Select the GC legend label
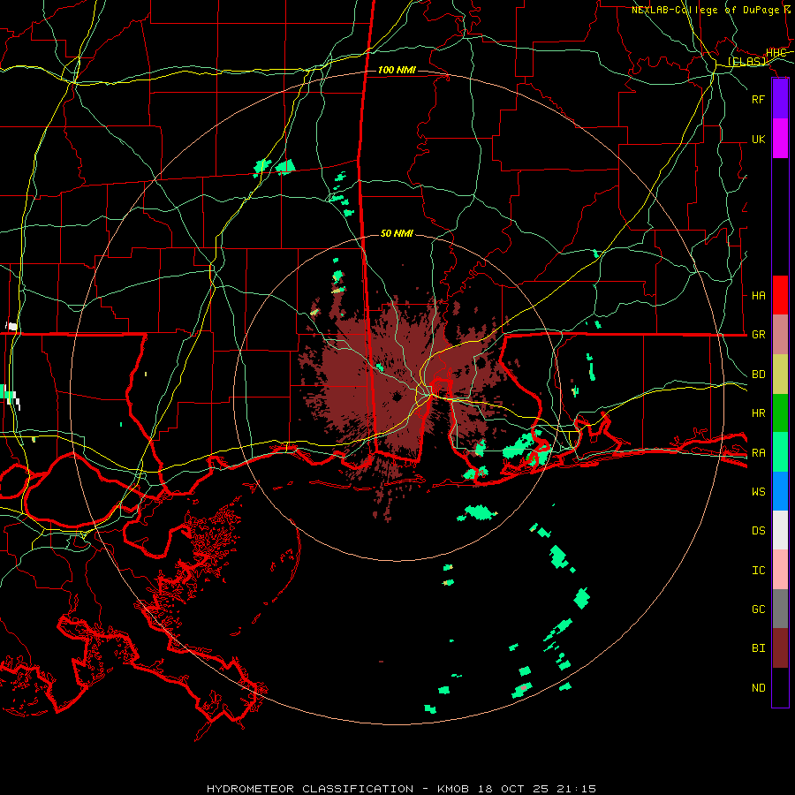795x795 pixels. click(x=758, y=609)
